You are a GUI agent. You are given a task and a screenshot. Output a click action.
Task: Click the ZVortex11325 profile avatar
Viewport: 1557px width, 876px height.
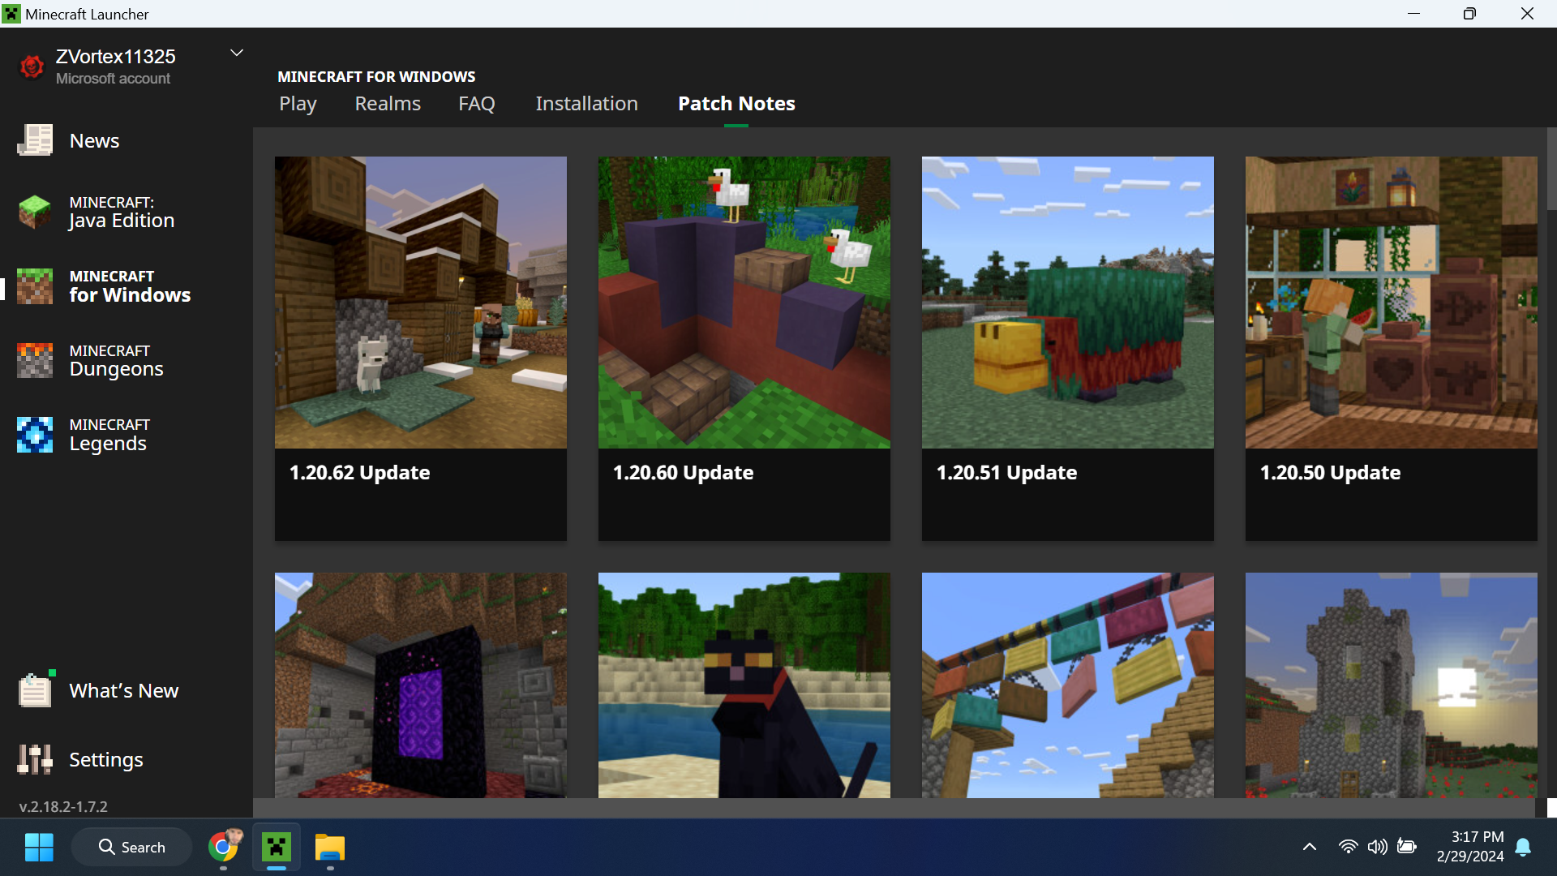click(x=32, y=67)
